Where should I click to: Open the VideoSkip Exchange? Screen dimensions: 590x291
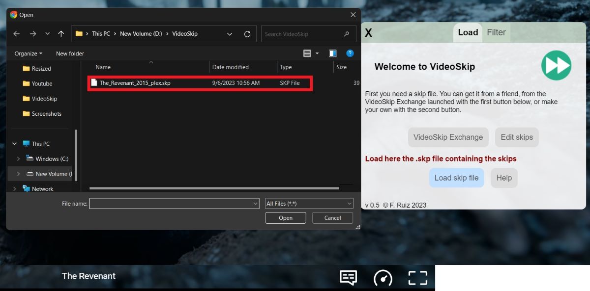[448, 137]
